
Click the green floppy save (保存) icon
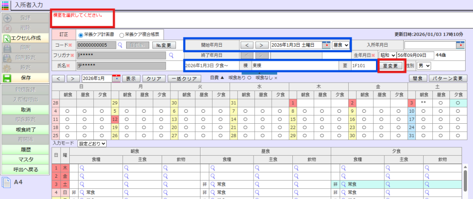[7, 78]
